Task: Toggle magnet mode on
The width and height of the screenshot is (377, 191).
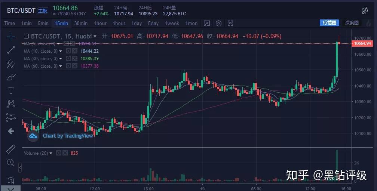Action: pyautogui.click(x=11, y=180)
